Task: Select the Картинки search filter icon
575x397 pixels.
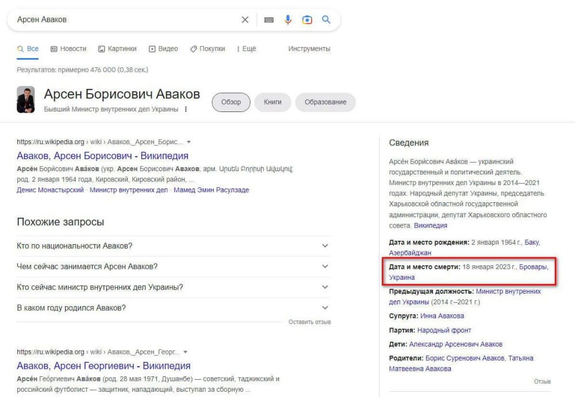Action: (x=102, y=49)
